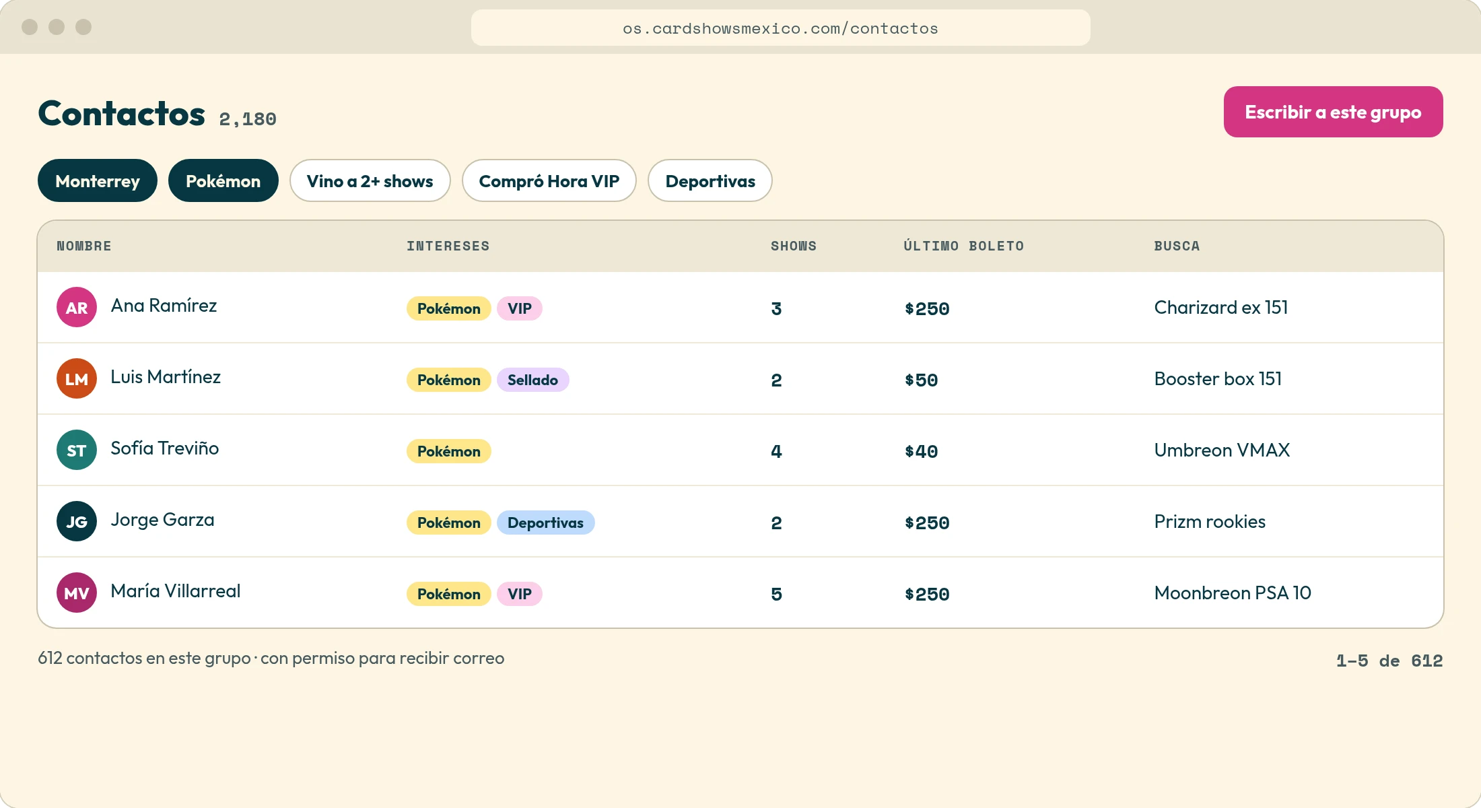
Task: Click the AR avatar for Ana Ramírez
Action: pos(77,307)
